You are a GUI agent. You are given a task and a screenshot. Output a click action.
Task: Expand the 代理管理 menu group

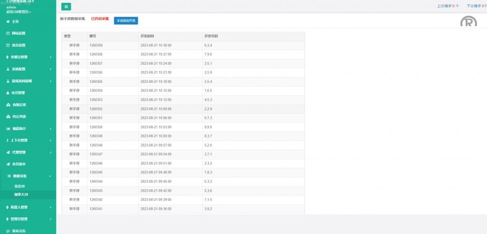pos(50,152)
